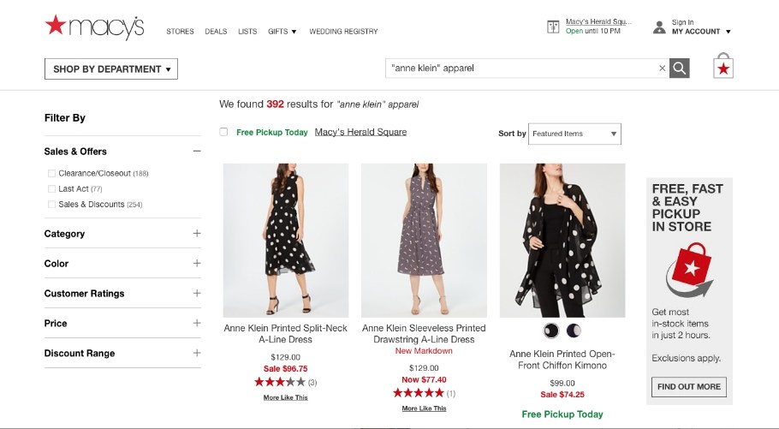Viewport: 779px width, 429px height.
Task: Click the Find Out More button
Action: 688,387
